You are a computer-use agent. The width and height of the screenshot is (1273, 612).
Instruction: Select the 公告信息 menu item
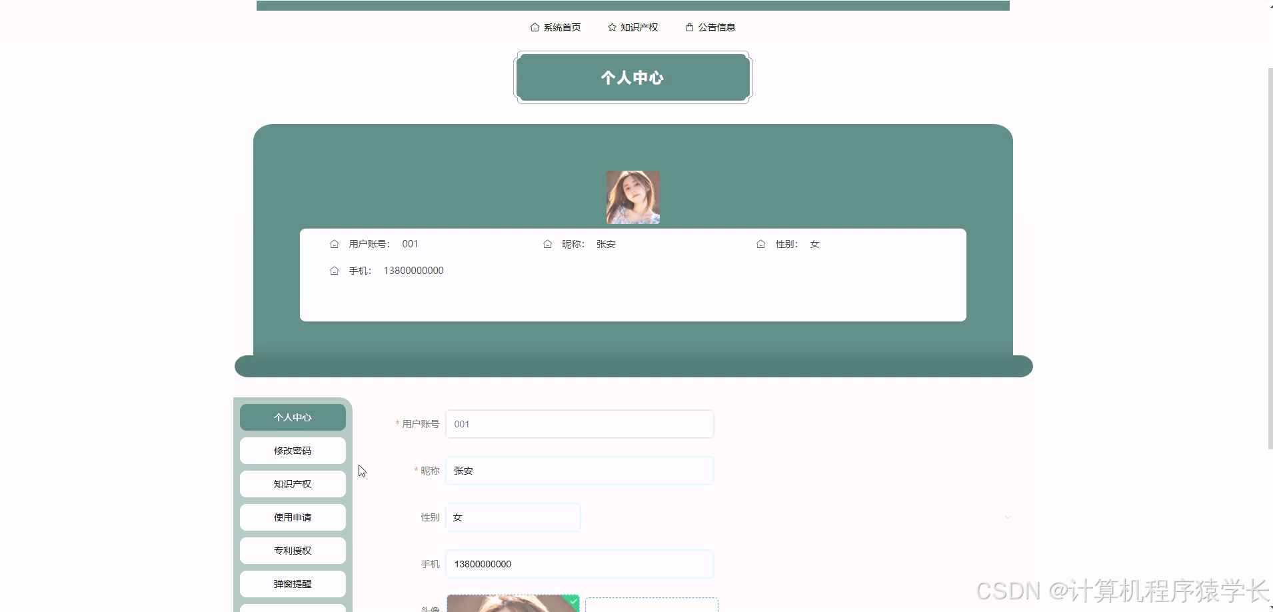coord(717,27)
